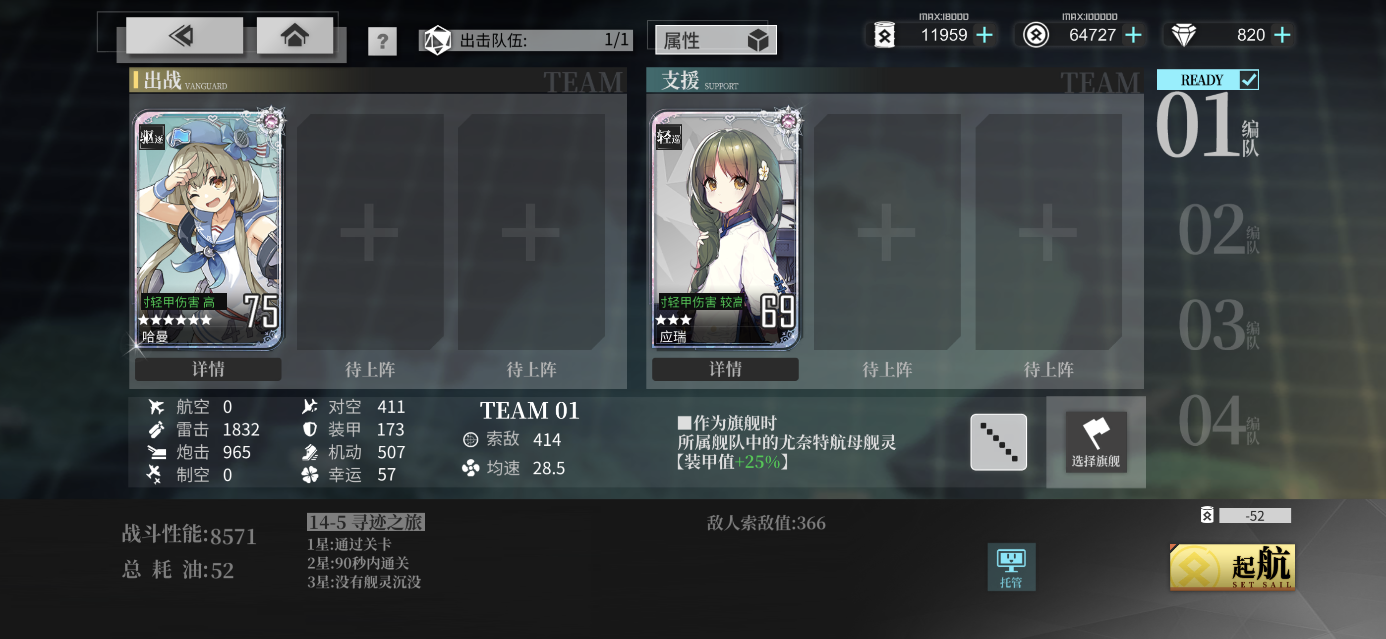Switch to team 04 编队 tab
The image size is (1386, 639).
[x=1218, y=420]
